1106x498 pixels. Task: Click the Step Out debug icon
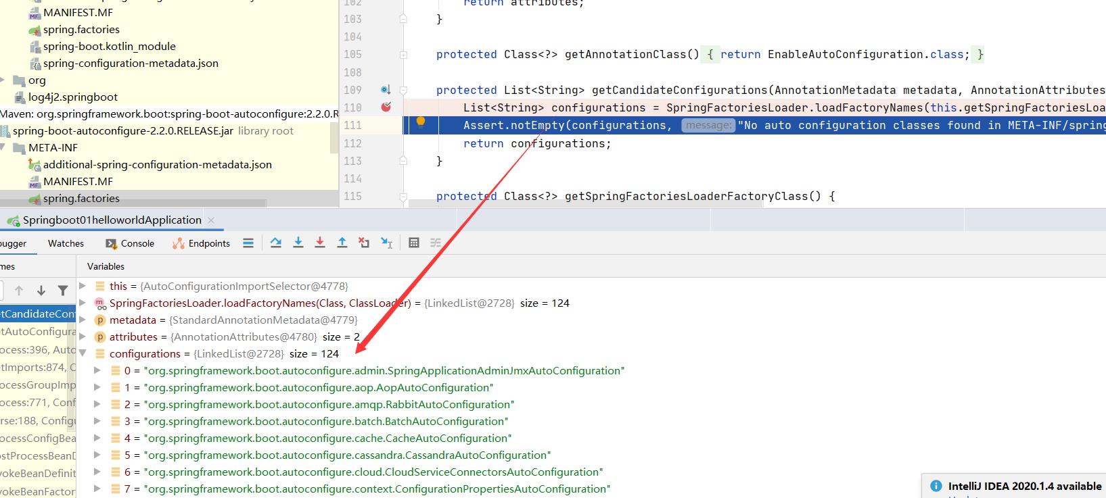[x=342, y=243]
